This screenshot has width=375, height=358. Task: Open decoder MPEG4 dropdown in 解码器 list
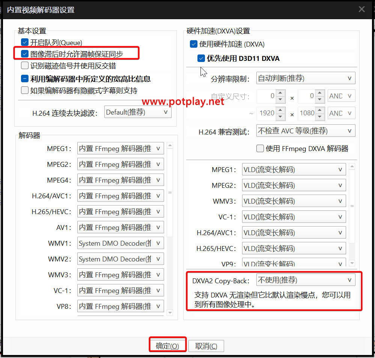120,180
